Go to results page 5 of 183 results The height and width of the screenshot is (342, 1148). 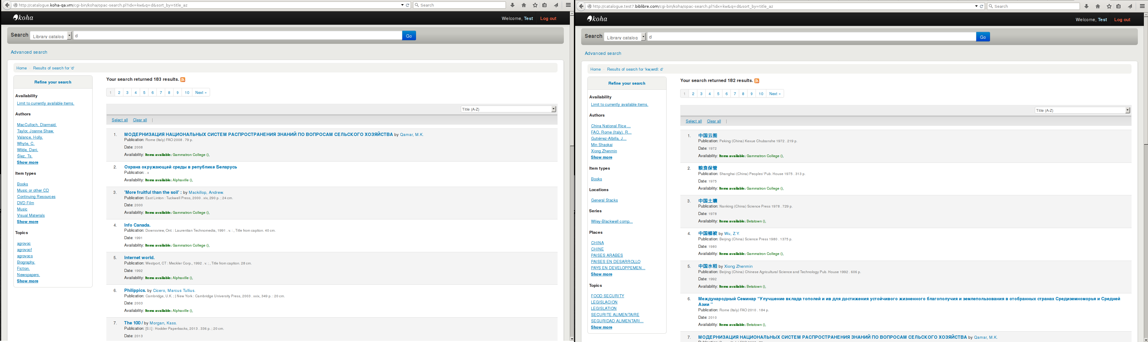(144, 92)
